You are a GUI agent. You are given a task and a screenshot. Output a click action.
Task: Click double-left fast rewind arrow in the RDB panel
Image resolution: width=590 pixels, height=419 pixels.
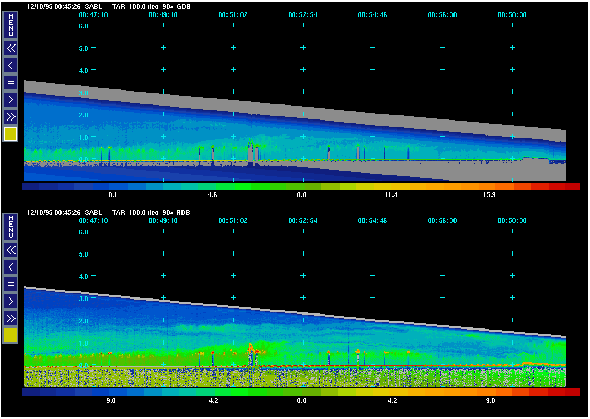click(10, 250)
